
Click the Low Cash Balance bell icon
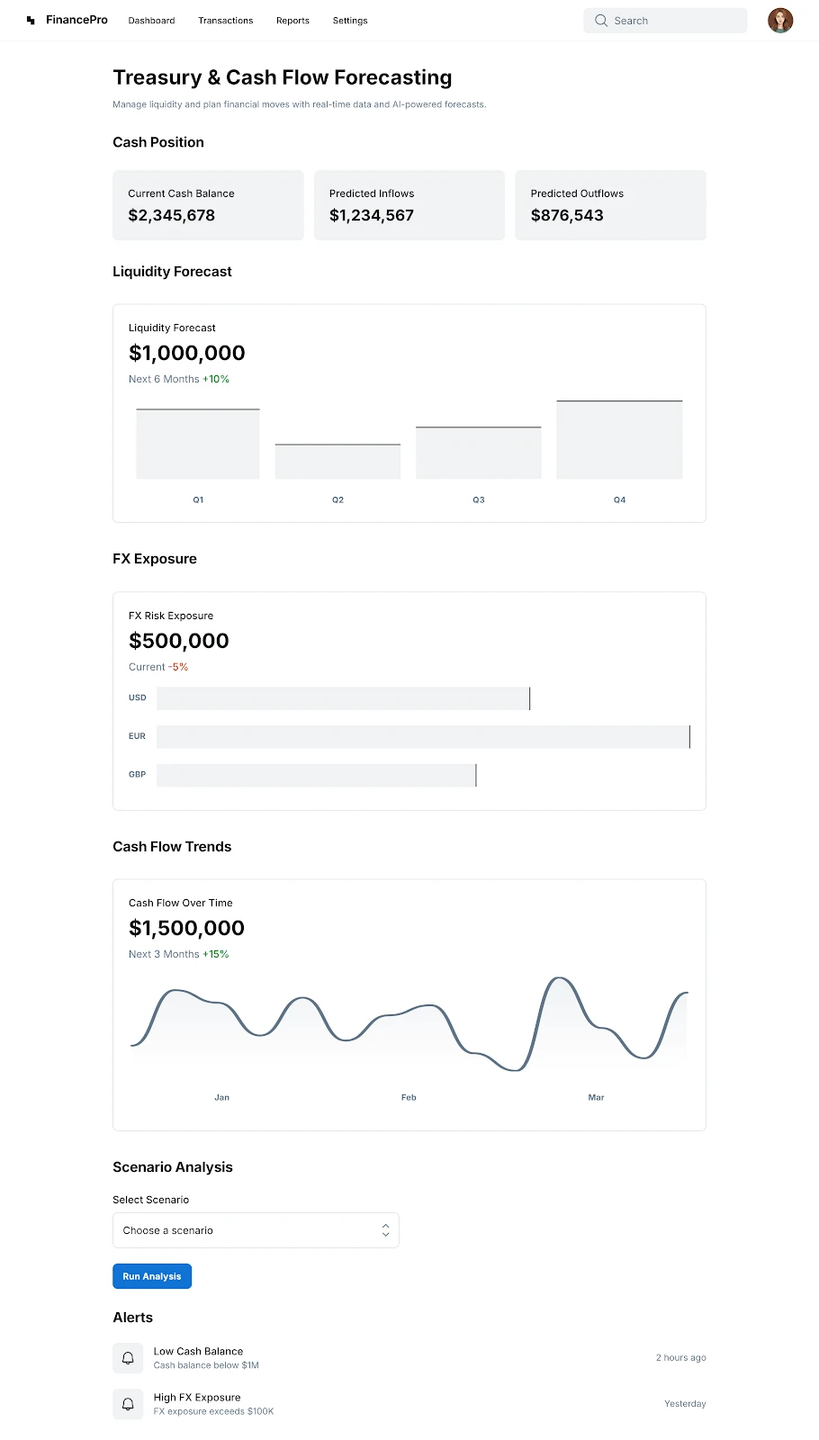pyautogui.click(x=128, y=1357)
